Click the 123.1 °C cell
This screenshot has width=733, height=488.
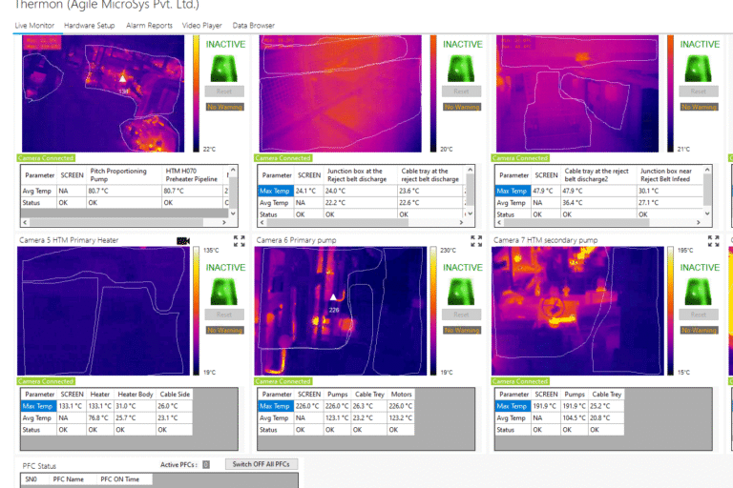tap(337, 418)
